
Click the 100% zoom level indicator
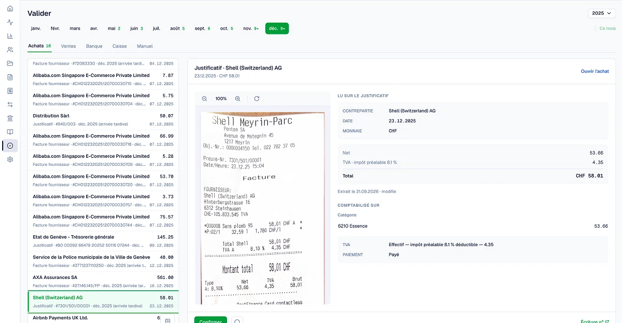[x=221, y=99]
